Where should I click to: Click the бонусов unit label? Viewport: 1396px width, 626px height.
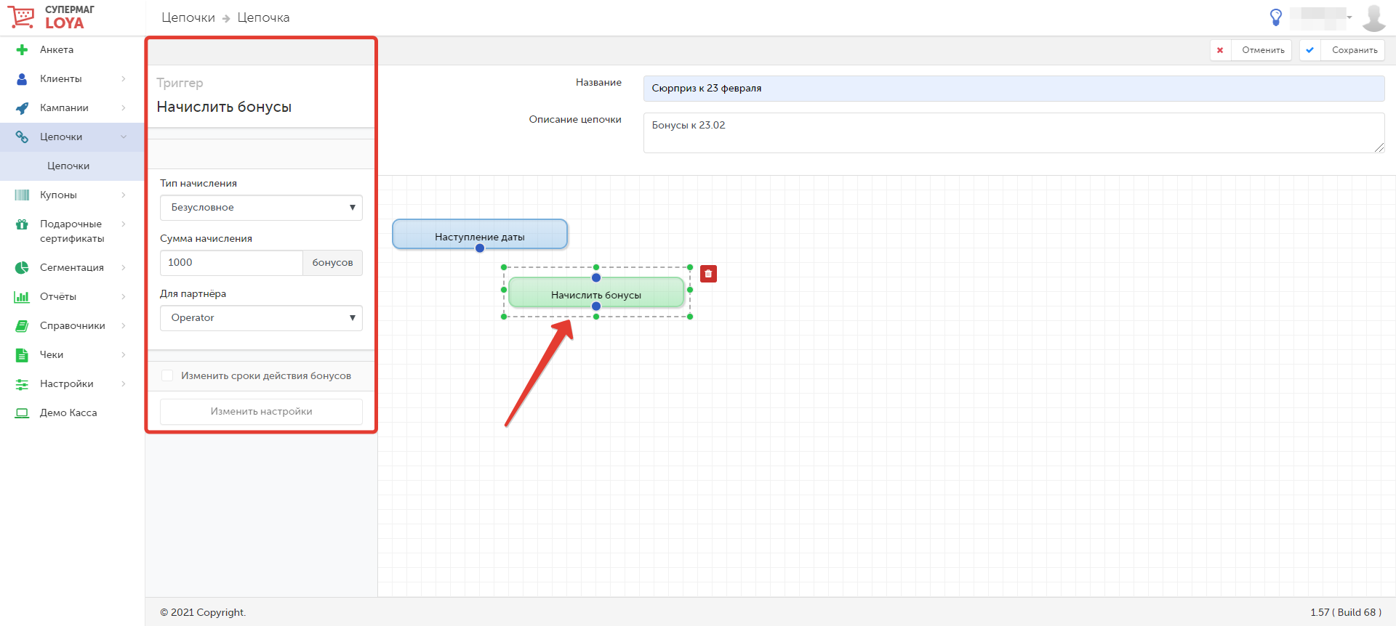(332, 263)
